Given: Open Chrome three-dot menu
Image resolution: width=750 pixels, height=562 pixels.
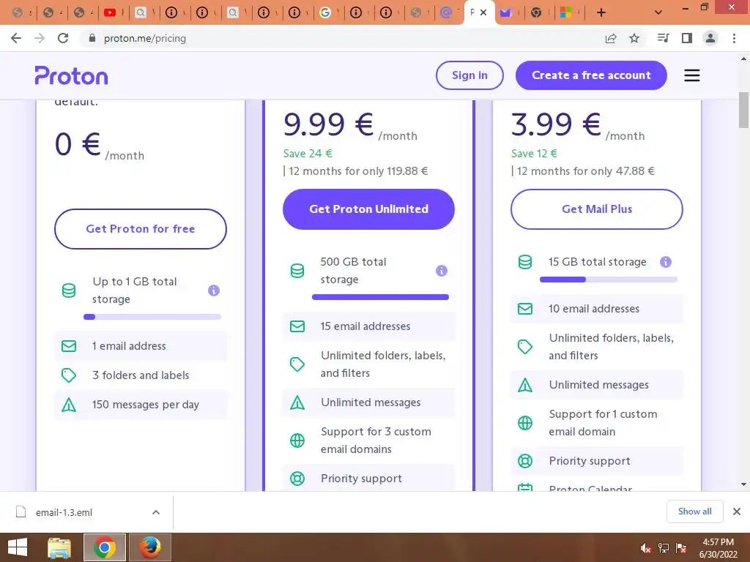Looking at the screenshot, I should 734,38.
